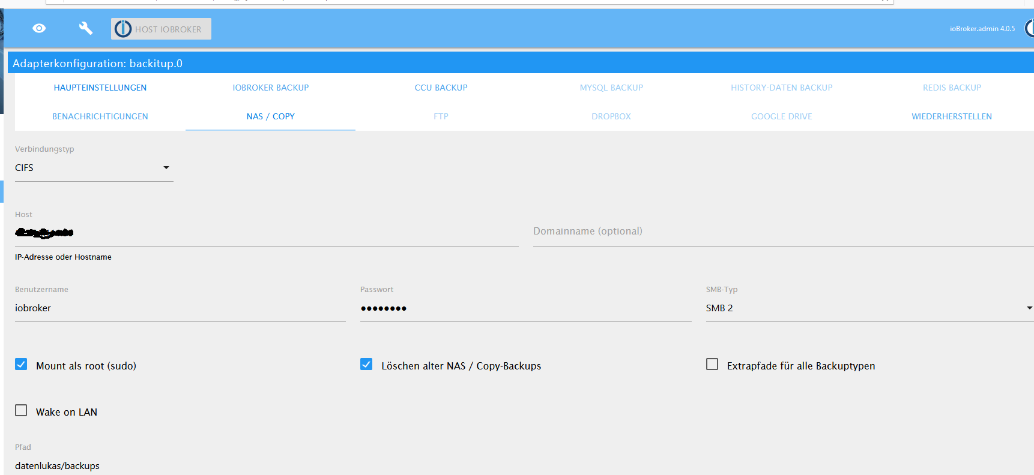Open the FTP tab
Image resolution: width=1034 pixels, height=475 pixels.
pos(441,116)
